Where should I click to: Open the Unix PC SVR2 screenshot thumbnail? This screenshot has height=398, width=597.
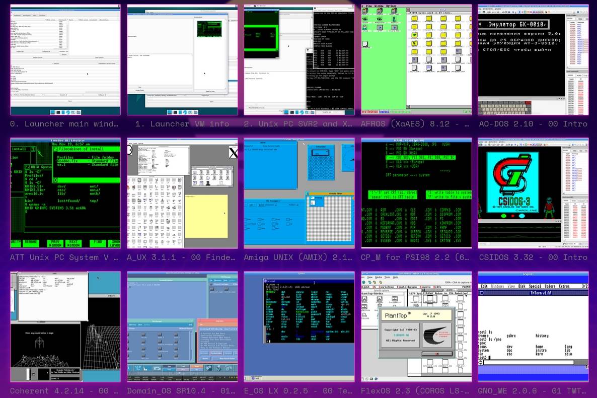pos(300,60)
